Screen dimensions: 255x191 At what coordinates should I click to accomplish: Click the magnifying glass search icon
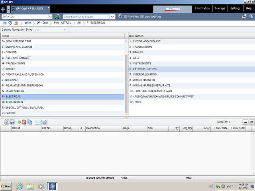(x=120, y=16)
